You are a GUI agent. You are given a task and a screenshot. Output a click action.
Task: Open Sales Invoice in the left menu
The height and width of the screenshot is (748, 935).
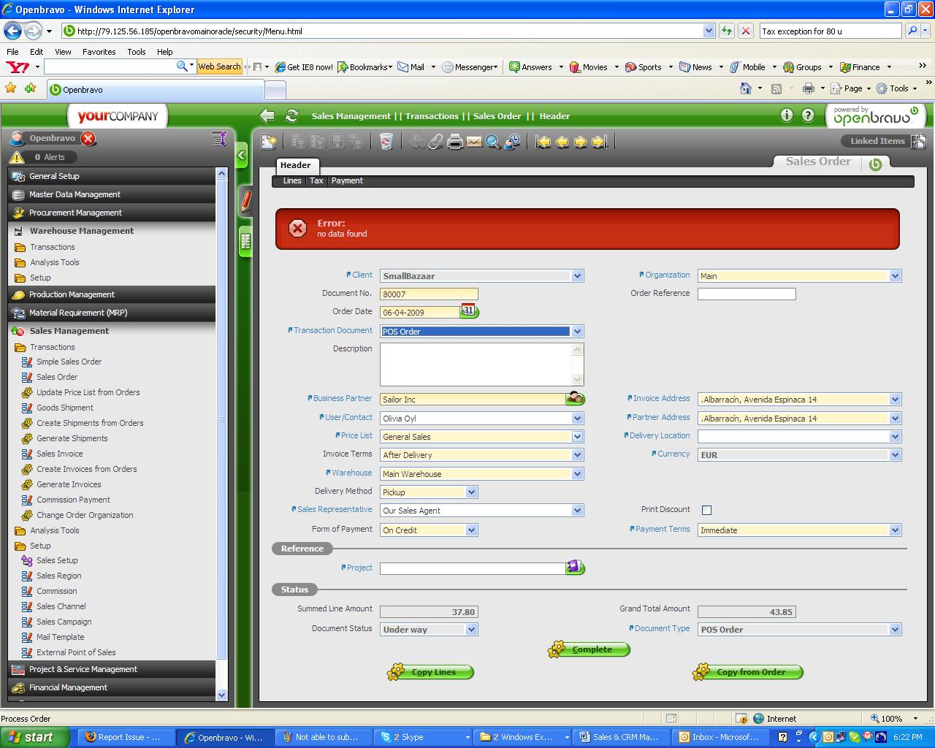tap(60, 454)
